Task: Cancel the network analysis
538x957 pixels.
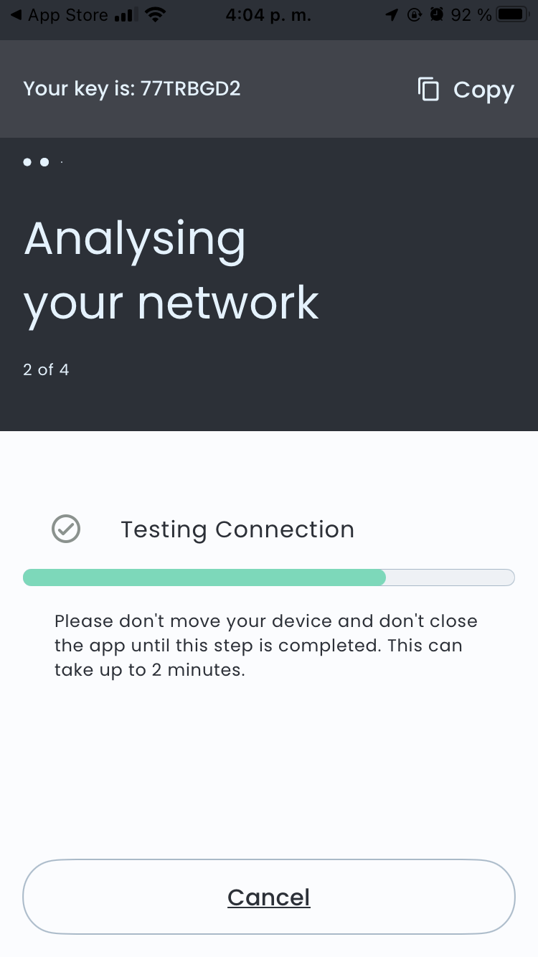Action: [269, 897]
